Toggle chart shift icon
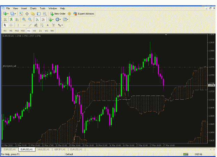The image size is (217, 157). 43,19
